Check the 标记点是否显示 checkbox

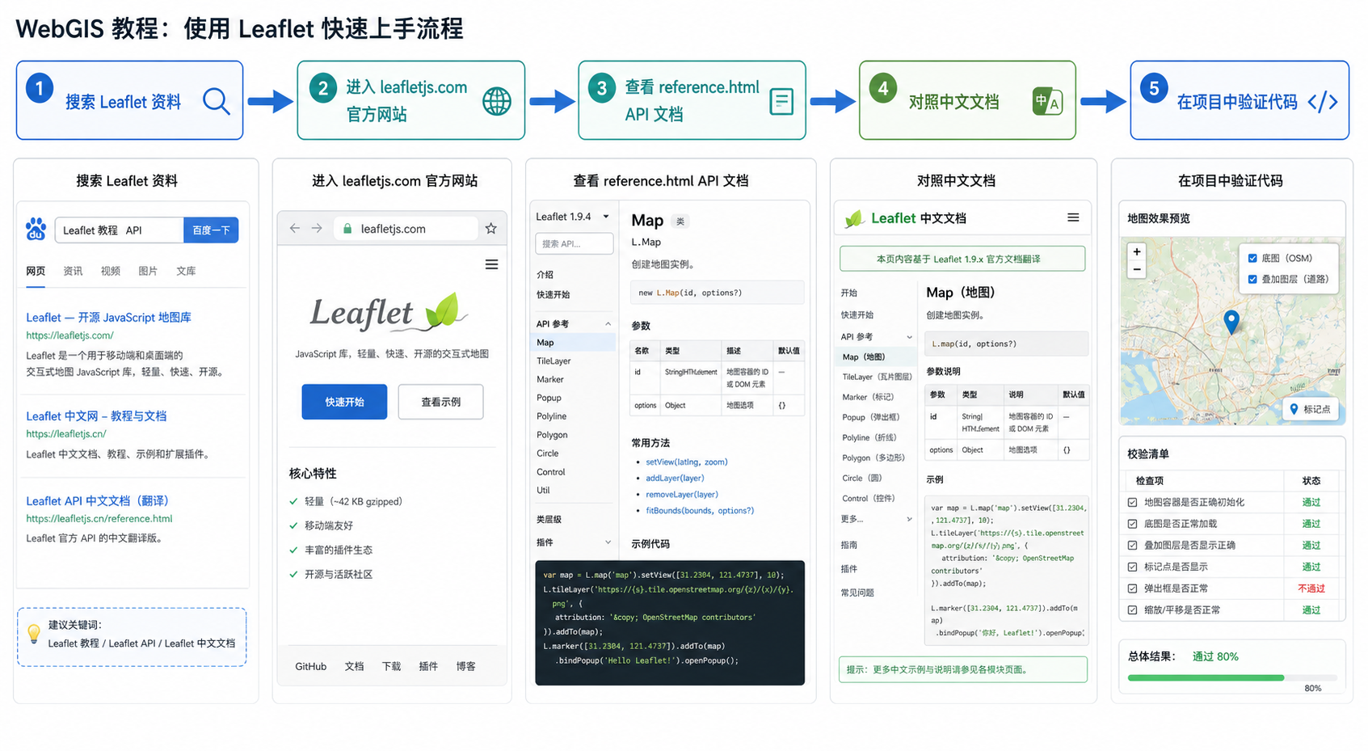click(1132, 567)
